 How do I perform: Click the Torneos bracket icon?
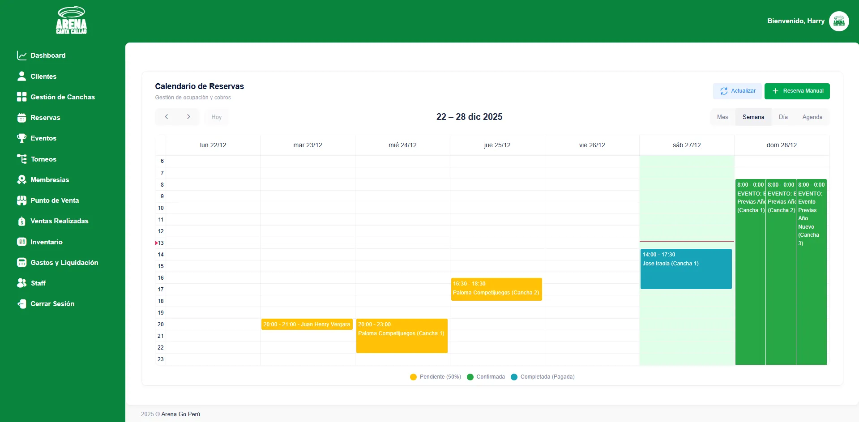pyautogui.click(x=21, y=159)
